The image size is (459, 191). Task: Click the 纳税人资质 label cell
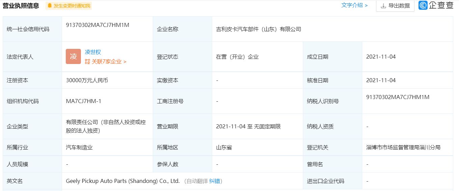pos(333,127)
